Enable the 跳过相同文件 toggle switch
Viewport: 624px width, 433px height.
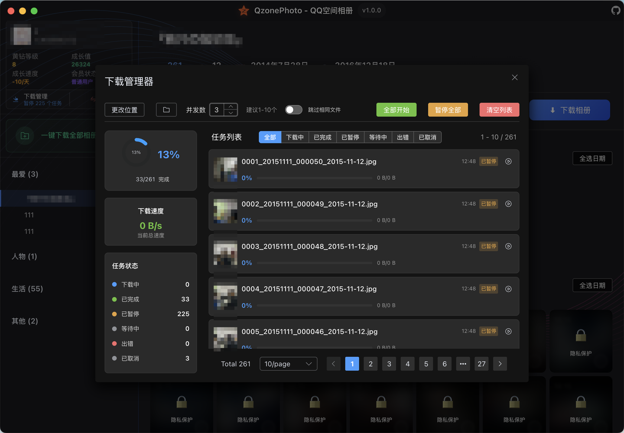pos(293,110)
